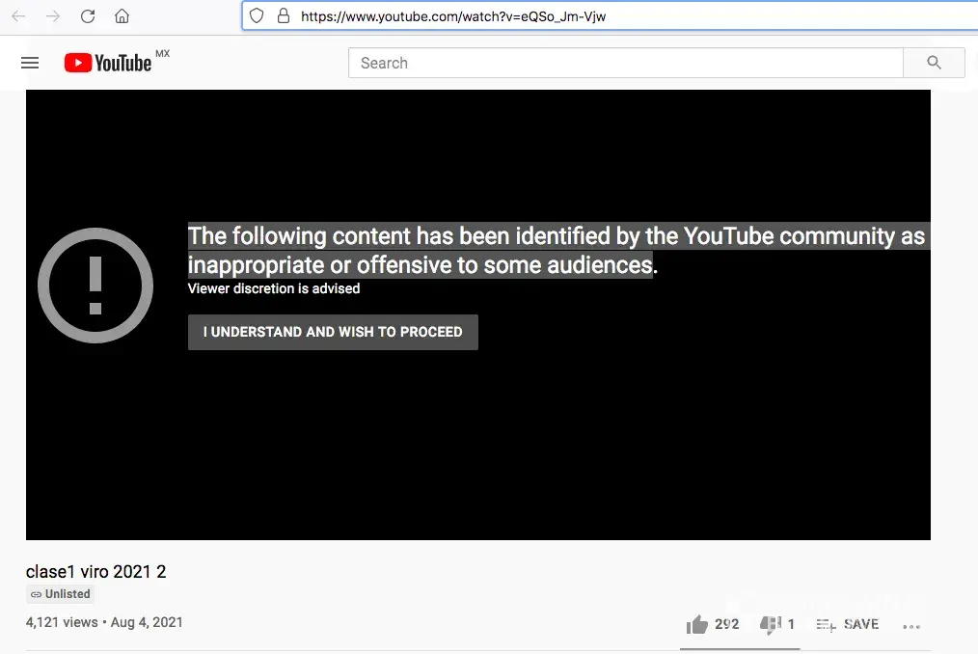Open the three-dot more actions menu
Image resolution: width=978 pixels, height=654 pixels.
pos(911,626)
